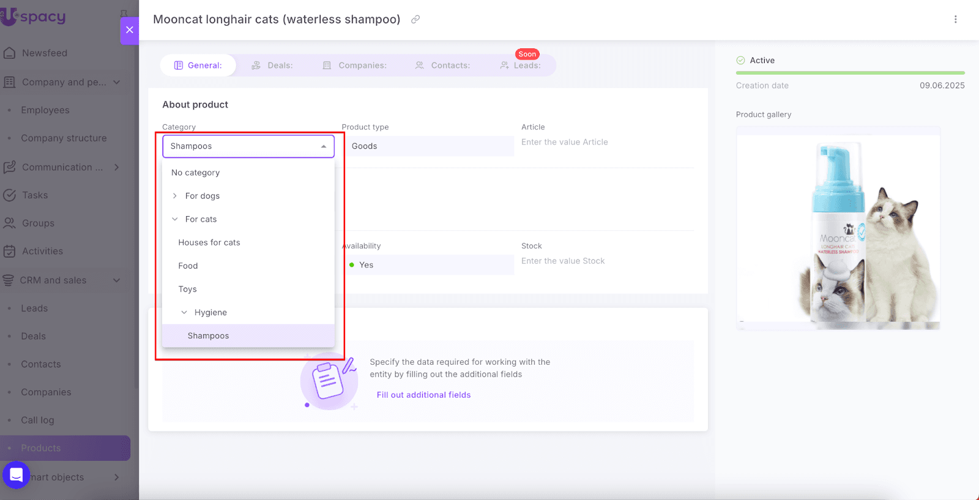
Task: Collapse the For cats category
Action: 175,219
